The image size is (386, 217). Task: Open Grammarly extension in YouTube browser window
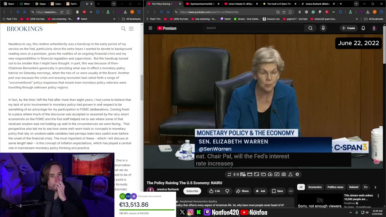[313, 12]
